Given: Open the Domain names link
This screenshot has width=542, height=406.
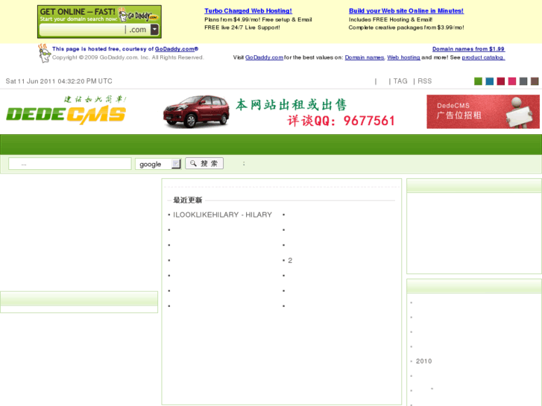Looking at the screenshot, I should (x=365, y=57).
